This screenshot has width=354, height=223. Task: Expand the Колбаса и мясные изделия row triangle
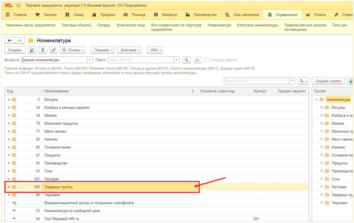click(x=9, y=107)
